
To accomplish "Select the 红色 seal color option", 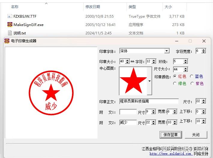I will 175,76.
